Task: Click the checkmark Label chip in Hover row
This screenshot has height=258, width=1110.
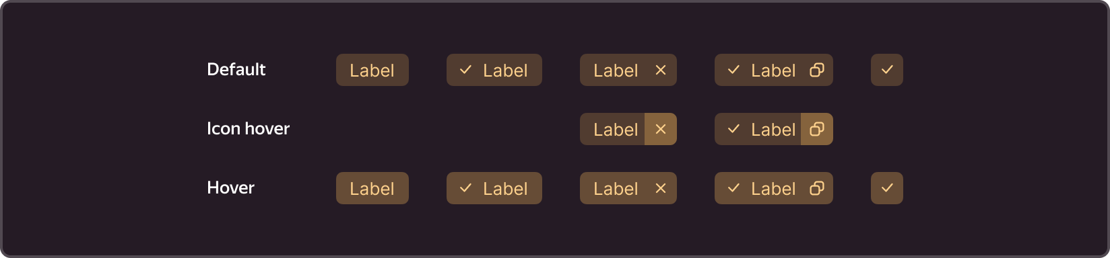Action: click(x=494, y=188)
